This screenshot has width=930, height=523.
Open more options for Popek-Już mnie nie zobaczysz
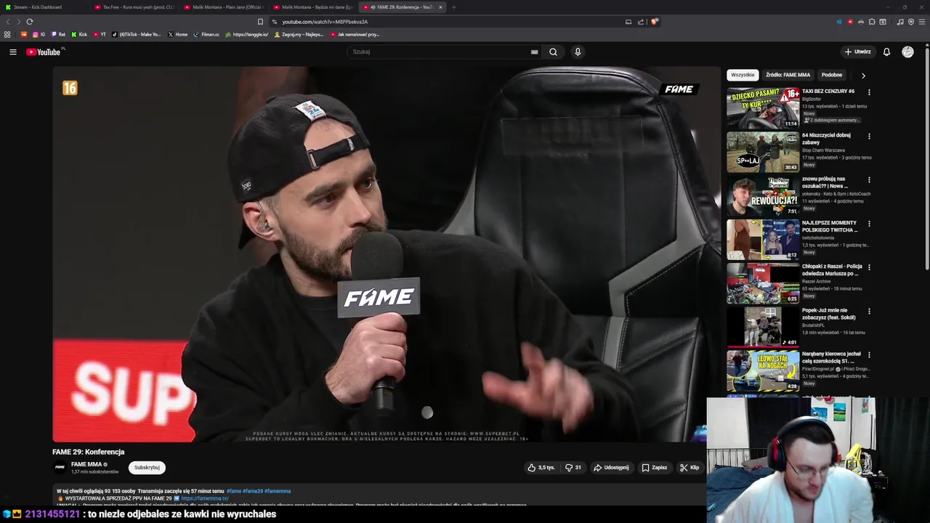coord(869,311)
